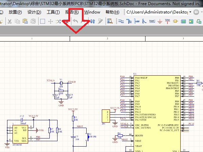The height and width of the screenshot is (152, 203).
Task: Select the U1 STM32 chip body
Action: (157, 113)
